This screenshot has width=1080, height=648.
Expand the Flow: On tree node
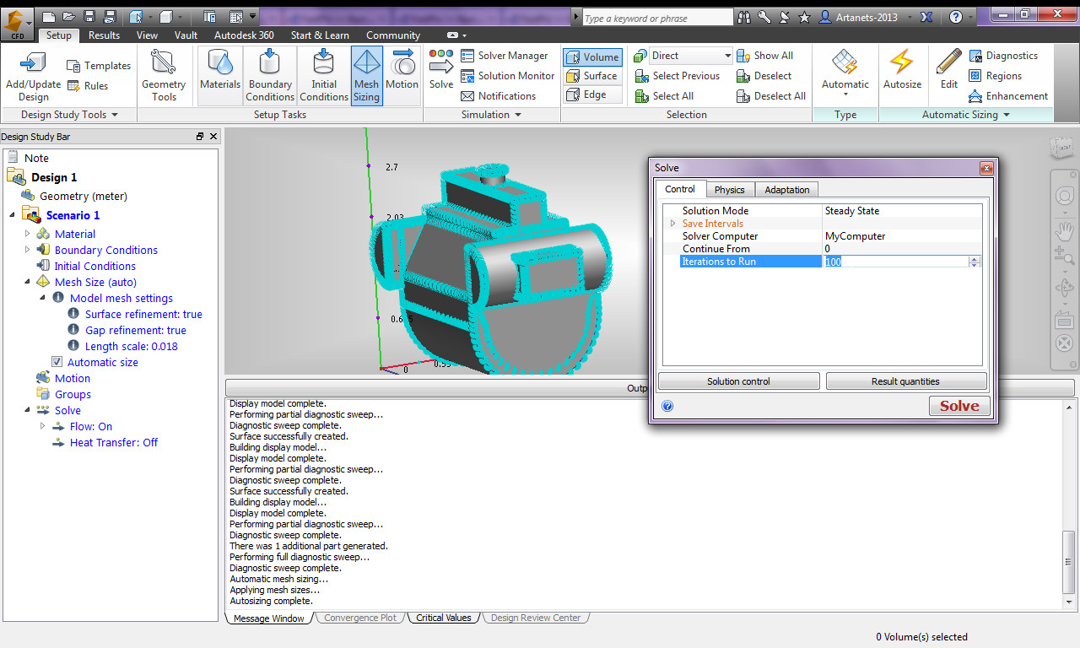pos(42,426)
